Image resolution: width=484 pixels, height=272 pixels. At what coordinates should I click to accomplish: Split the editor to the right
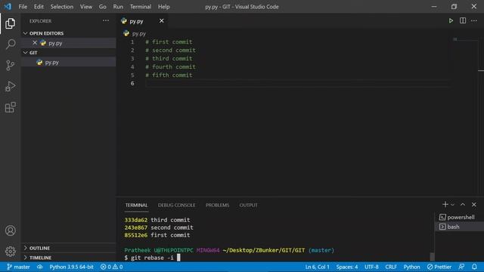[x=462, y=20]
